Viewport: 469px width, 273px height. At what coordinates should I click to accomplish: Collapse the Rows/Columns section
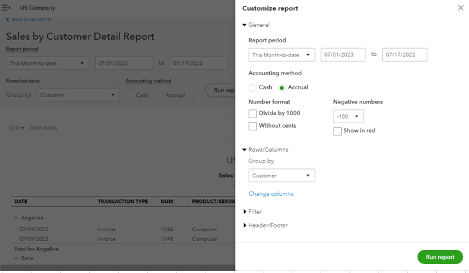245,150
